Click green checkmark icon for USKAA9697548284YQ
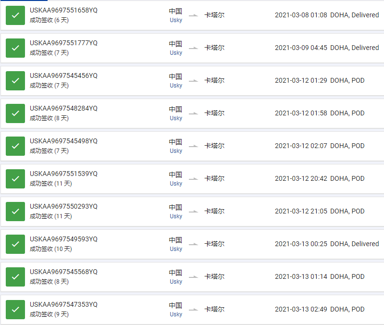This screenshot has height=325, width=384. pos(15,113)
